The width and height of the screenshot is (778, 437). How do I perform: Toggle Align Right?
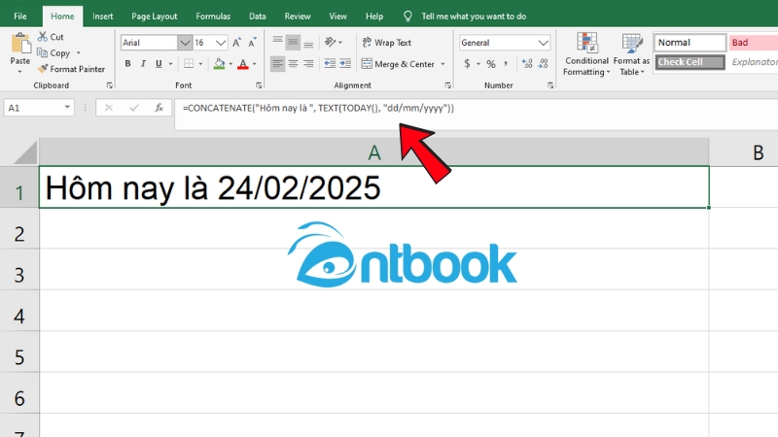coord(308,63)
